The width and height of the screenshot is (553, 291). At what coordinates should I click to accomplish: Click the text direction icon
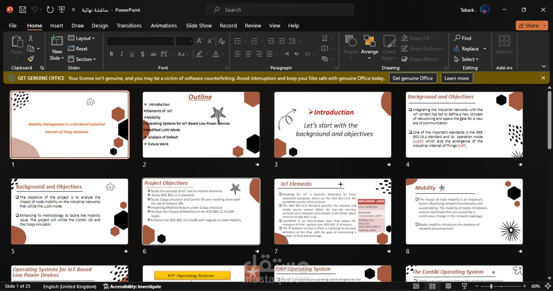pyautogui.click(x=325, y=38)
